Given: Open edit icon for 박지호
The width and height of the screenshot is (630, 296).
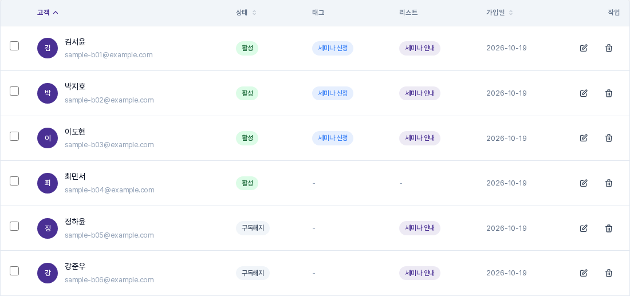Looking at the screenshot, I should tap(584, 93).
